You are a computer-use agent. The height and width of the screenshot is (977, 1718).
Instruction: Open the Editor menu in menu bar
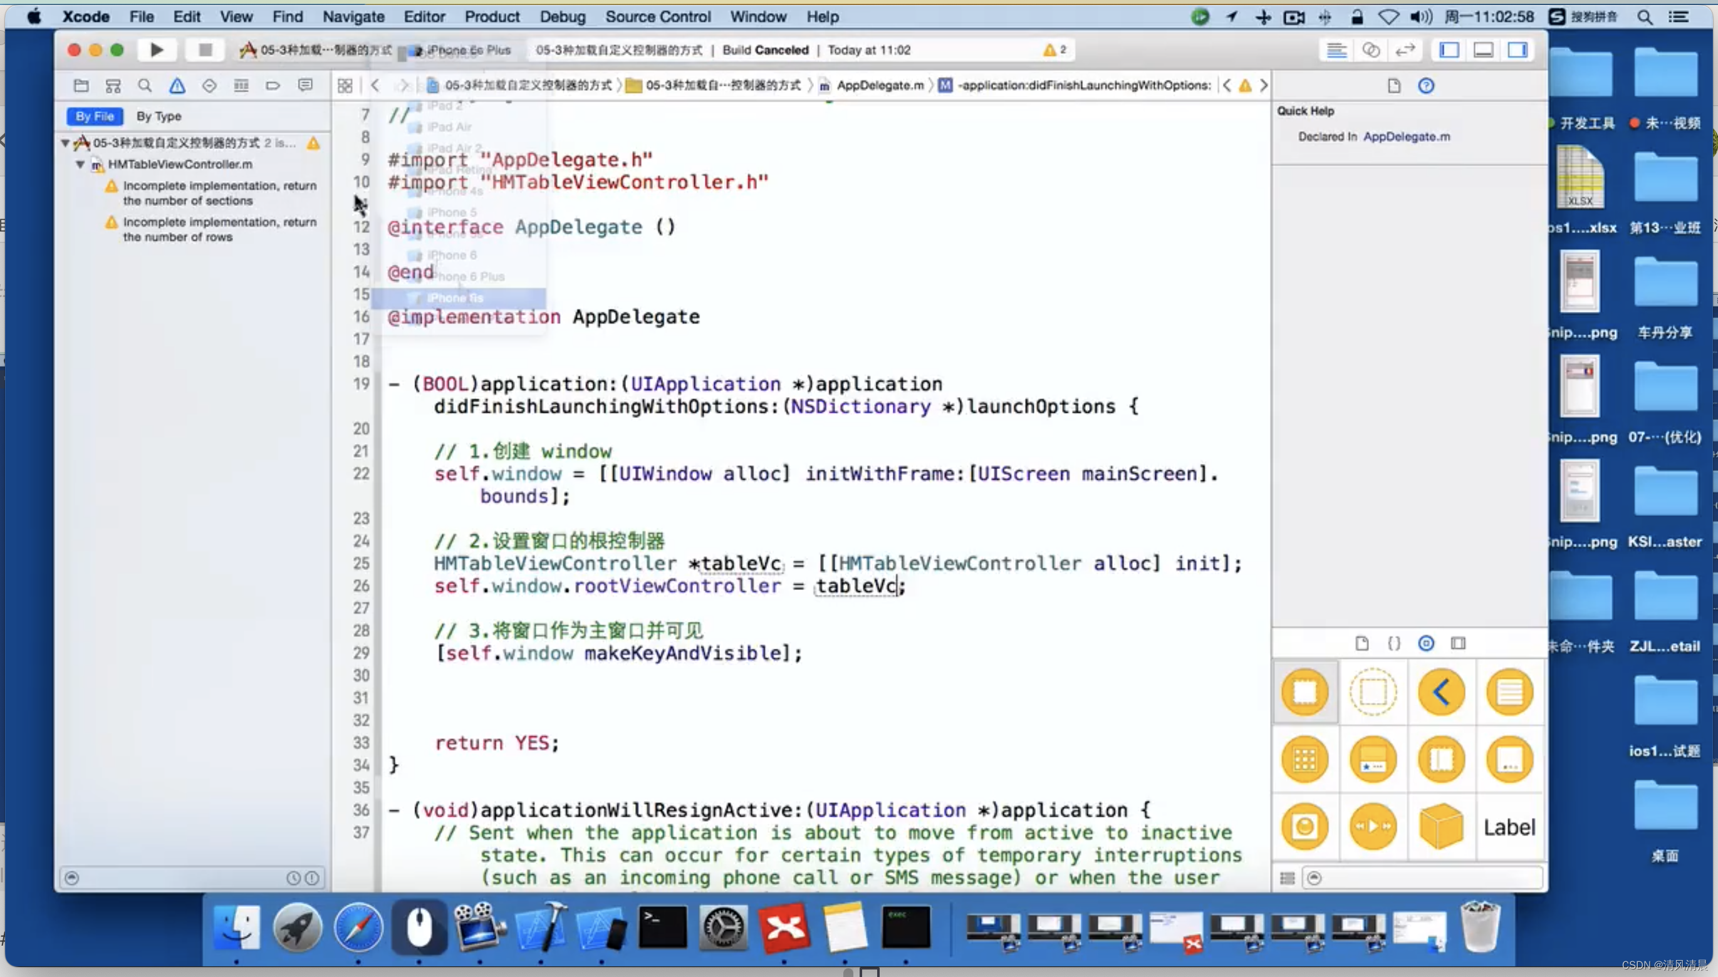click(x=422, y=15)
